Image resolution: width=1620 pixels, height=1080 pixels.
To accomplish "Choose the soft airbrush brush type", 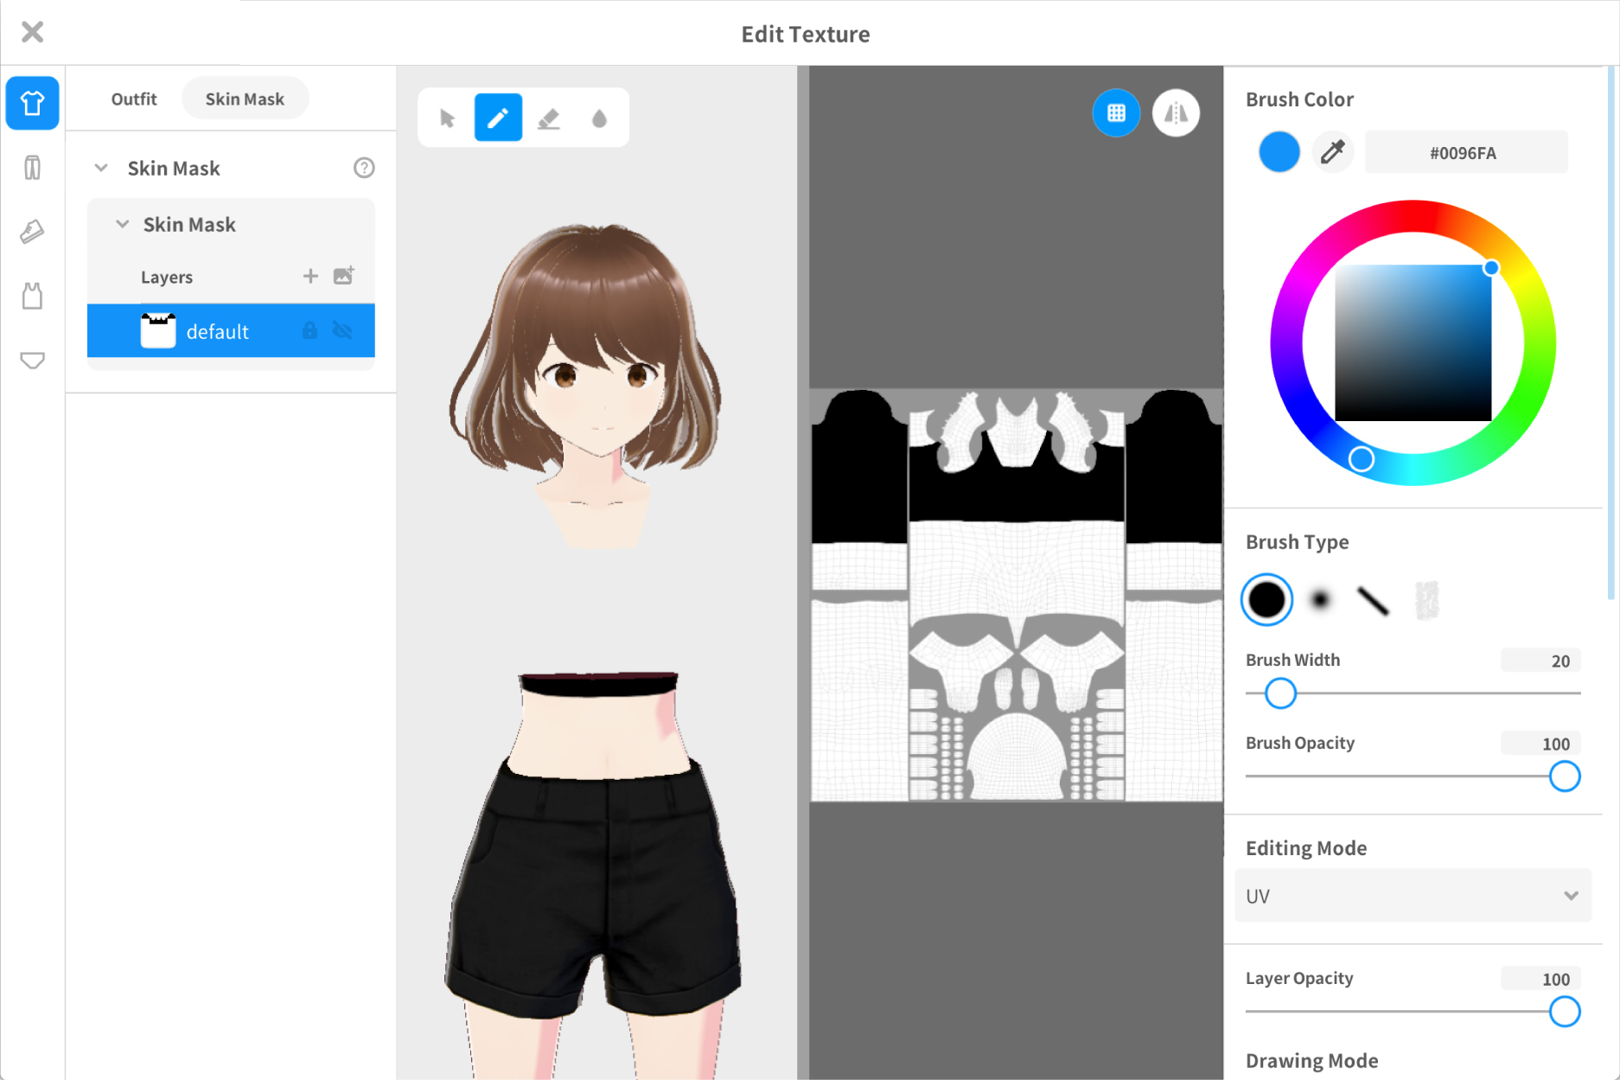I will pyautogui.click(x=1319, y=599).
